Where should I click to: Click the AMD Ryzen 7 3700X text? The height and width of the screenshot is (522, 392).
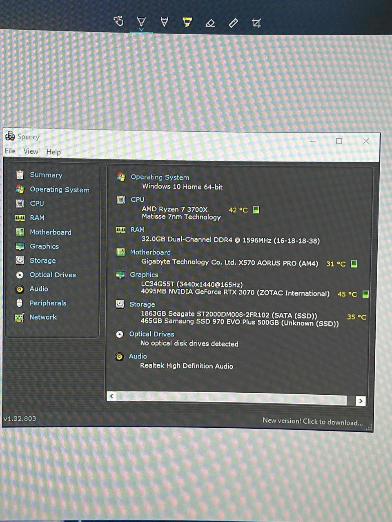pyautogui.click(x=174, y=209)
